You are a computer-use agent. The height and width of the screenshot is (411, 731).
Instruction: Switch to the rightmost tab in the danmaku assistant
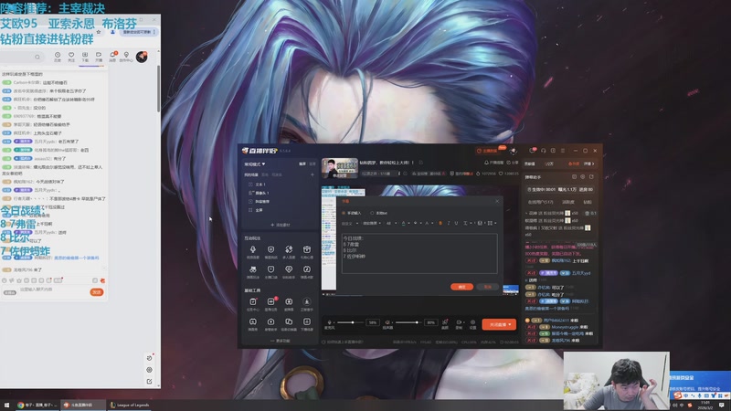point(588,202)
